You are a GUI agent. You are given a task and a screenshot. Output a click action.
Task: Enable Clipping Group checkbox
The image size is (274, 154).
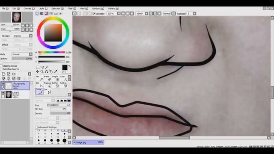coord(1,66)
